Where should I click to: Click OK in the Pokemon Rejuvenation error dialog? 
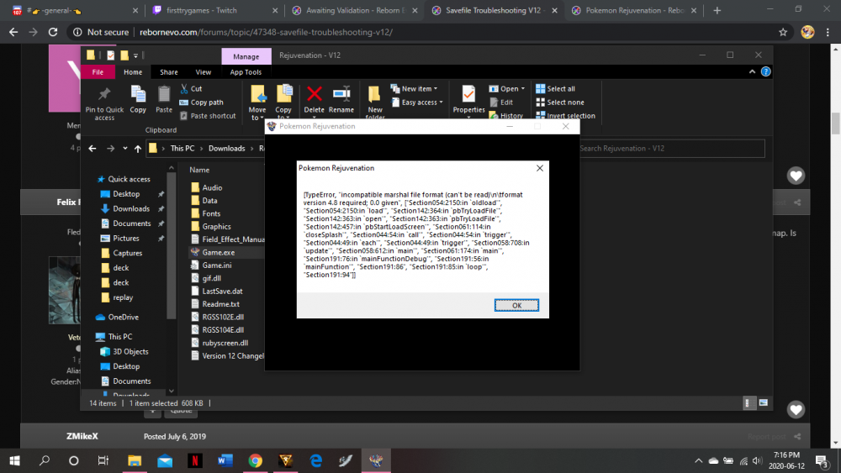(x=516, y=305)
